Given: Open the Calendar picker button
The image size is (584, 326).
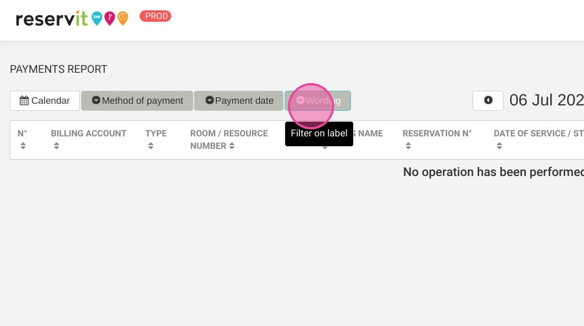Looking at the screenshot, I should pos(45,101).
